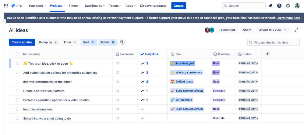Screen dimensions: 304x135
Task: Tick checkbox for Create a notification platform
Action: pos(18,91)
